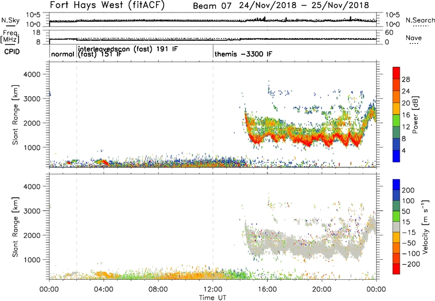Click the Velocity color bar gray segment

pyautogui.click(x=396, y=227)
